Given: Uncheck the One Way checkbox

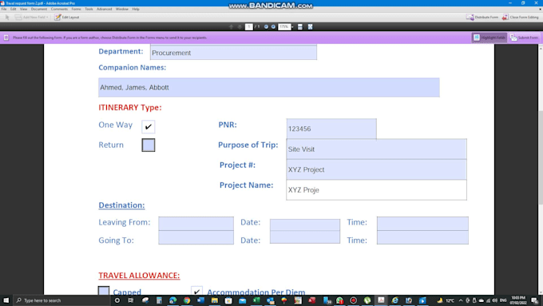Looking at the screenshot, I should click(x=149, y=127).
